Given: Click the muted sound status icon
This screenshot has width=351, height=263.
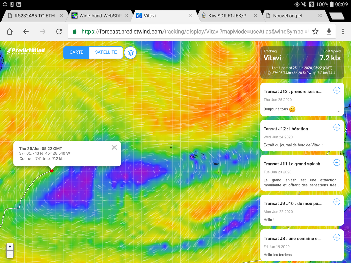Looking at the screenshot, I should coord(304,4).
